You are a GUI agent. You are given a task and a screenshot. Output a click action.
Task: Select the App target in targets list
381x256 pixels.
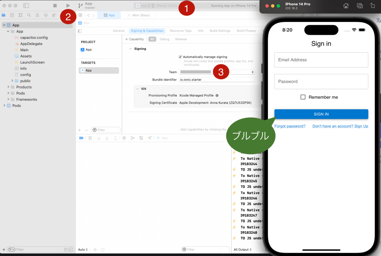tap(99, 70)
